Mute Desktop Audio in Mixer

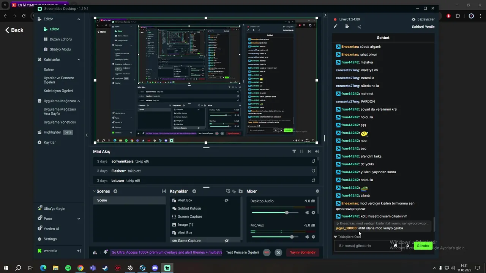[x=307, y=213]
